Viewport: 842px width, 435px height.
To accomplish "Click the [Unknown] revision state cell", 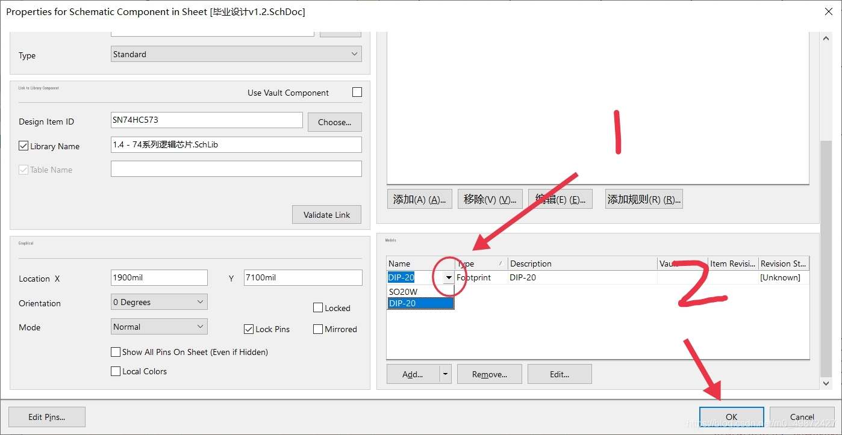I will pyautogui.click(x=784, y=277).
